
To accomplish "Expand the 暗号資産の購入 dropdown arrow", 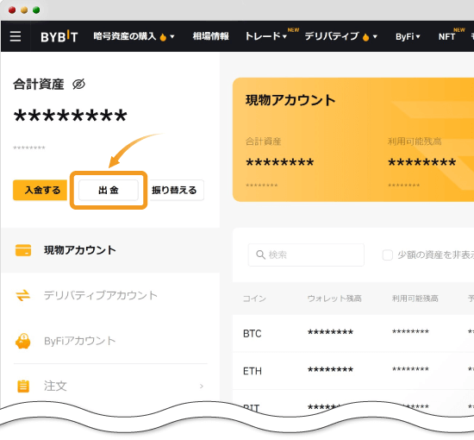I will coord(172,36).
